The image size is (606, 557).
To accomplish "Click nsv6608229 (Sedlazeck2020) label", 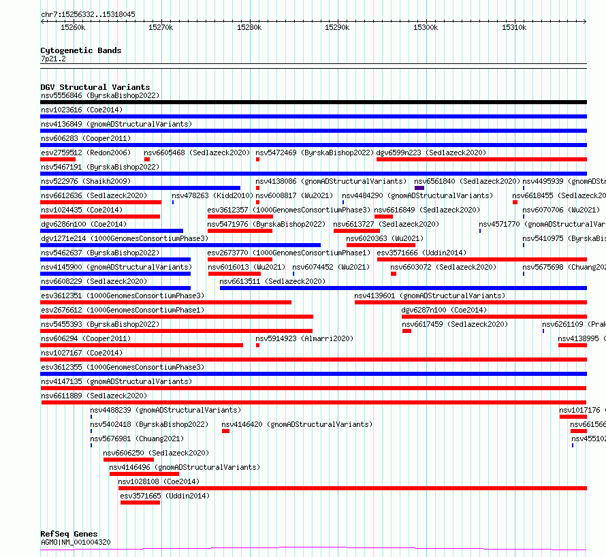I will 94,281.
